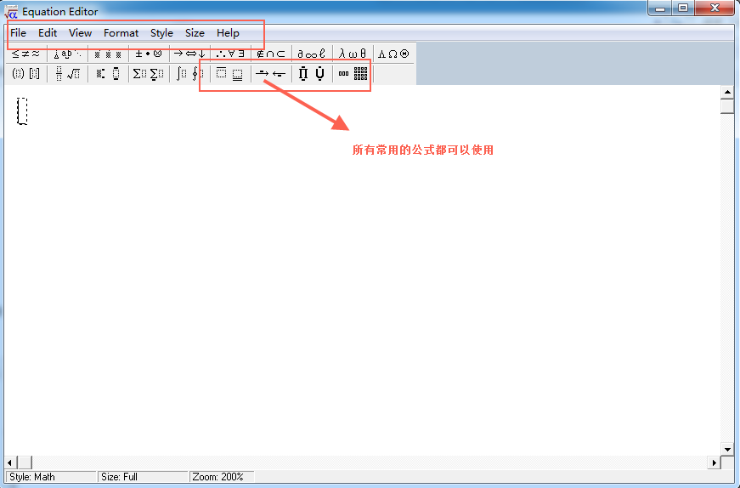Click the vertical scrollbar thumb
Viewport: 740px width, 488px height.
727,106
